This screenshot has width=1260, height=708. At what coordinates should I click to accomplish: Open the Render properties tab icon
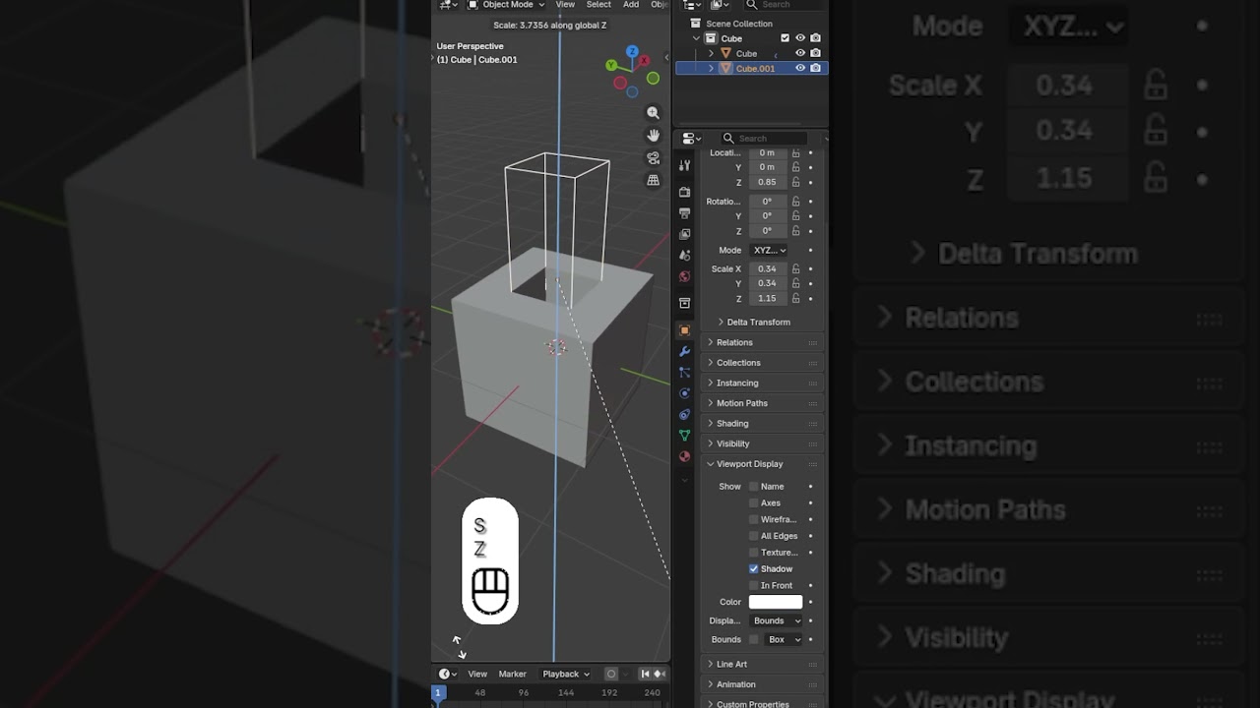[x=685, y=192]
